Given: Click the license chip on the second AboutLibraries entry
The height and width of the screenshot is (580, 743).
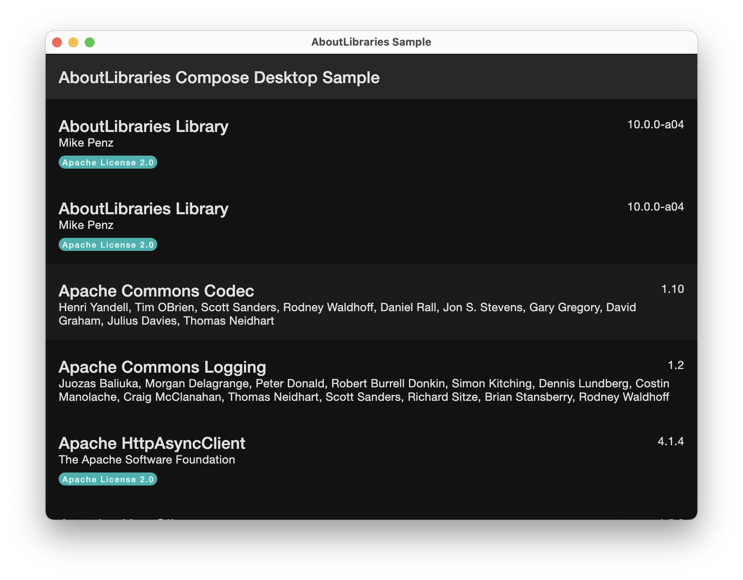Looking at the screenshot, I should click(108, 244).
